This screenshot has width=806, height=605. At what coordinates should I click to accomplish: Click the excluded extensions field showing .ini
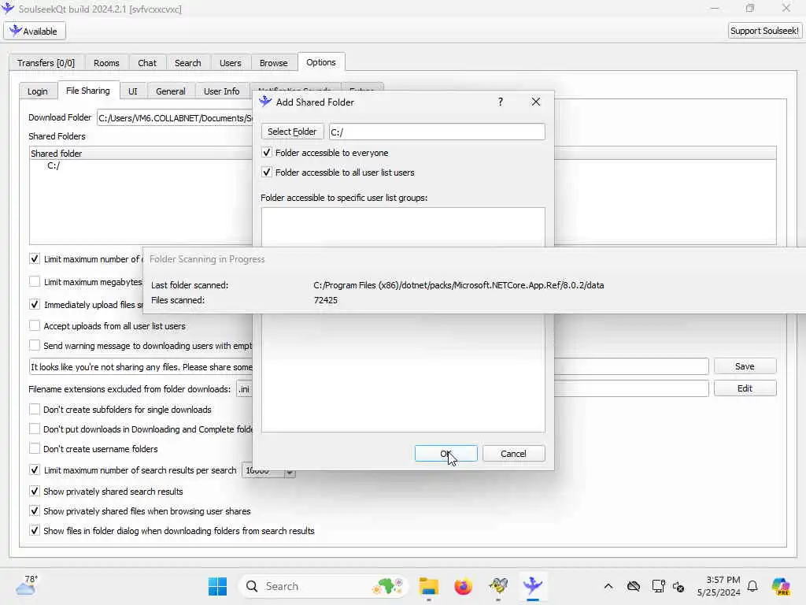tap(245, 389)
